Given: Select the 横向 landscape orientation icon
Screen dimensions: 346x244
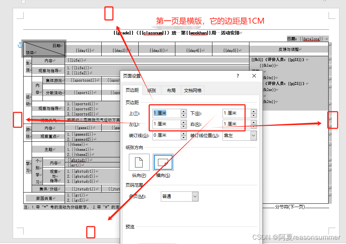Looking at the screenshot, I should coord(163,162).
